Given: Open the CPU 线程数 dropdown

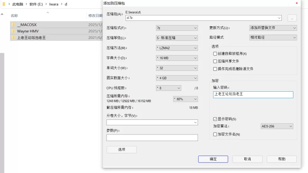Looking at the screenshot, I should coord(169,88).
